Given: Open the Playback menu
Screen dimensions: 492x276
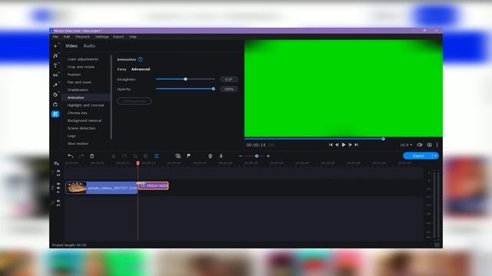Looking at the screenshot, I should click(x=82, y=37).
